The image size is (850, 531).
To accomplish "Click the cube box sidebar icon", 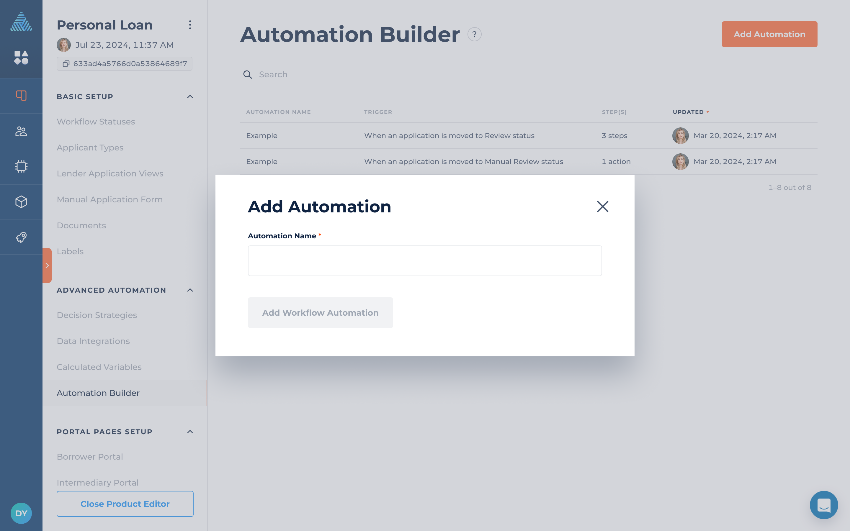I will pos(21,202).
